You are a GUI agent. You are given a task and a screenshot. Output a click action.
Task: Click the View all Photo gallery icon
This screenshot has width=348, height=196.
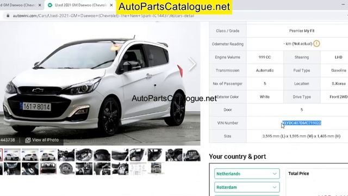tap(28, 140)
